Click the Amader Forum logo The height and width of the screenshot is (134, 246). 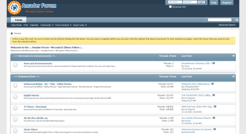pos(32,8)
